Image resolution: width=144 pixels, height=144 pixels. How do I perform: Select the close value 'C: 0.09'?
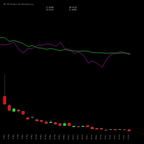pyautogui.click(x=50, y=7)
